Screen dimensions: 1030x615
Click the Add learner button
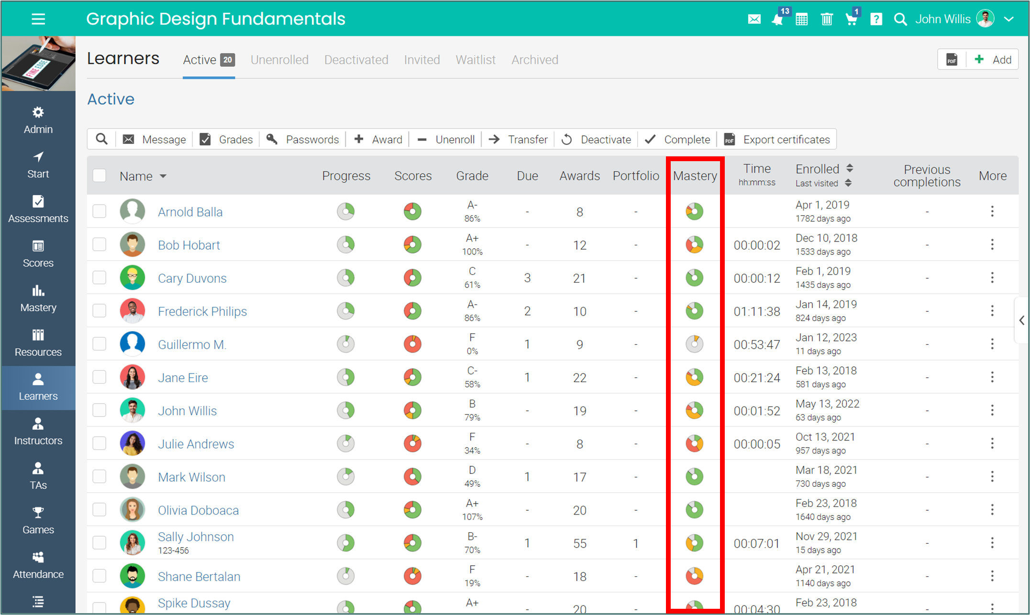[x=994, y=60]
